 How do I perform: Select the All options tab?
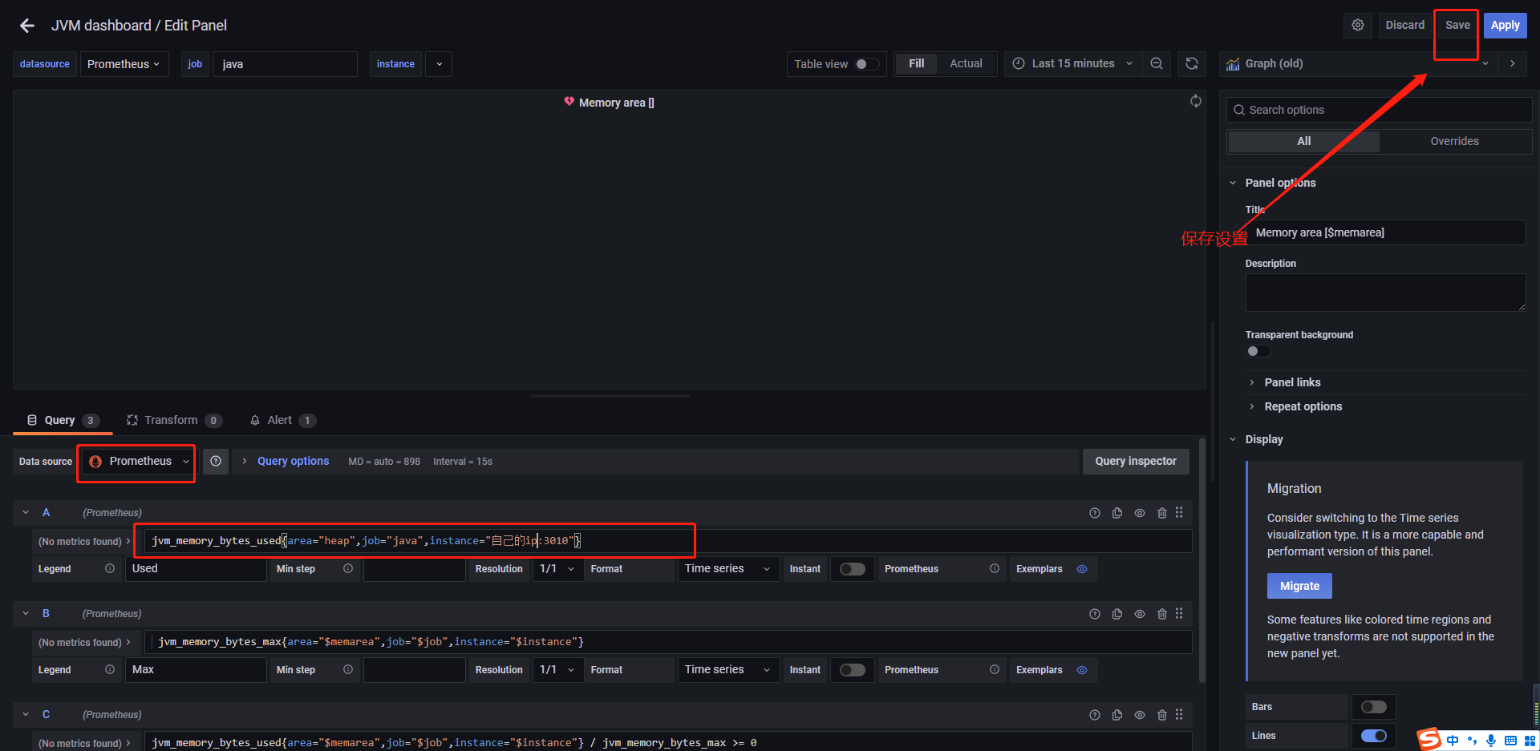pyautogui.click(x=1304, y=142)
